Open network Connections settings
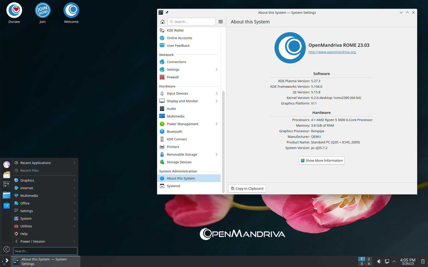The height and width of the screenshot is (267, 428). click(x=189, y=62)
